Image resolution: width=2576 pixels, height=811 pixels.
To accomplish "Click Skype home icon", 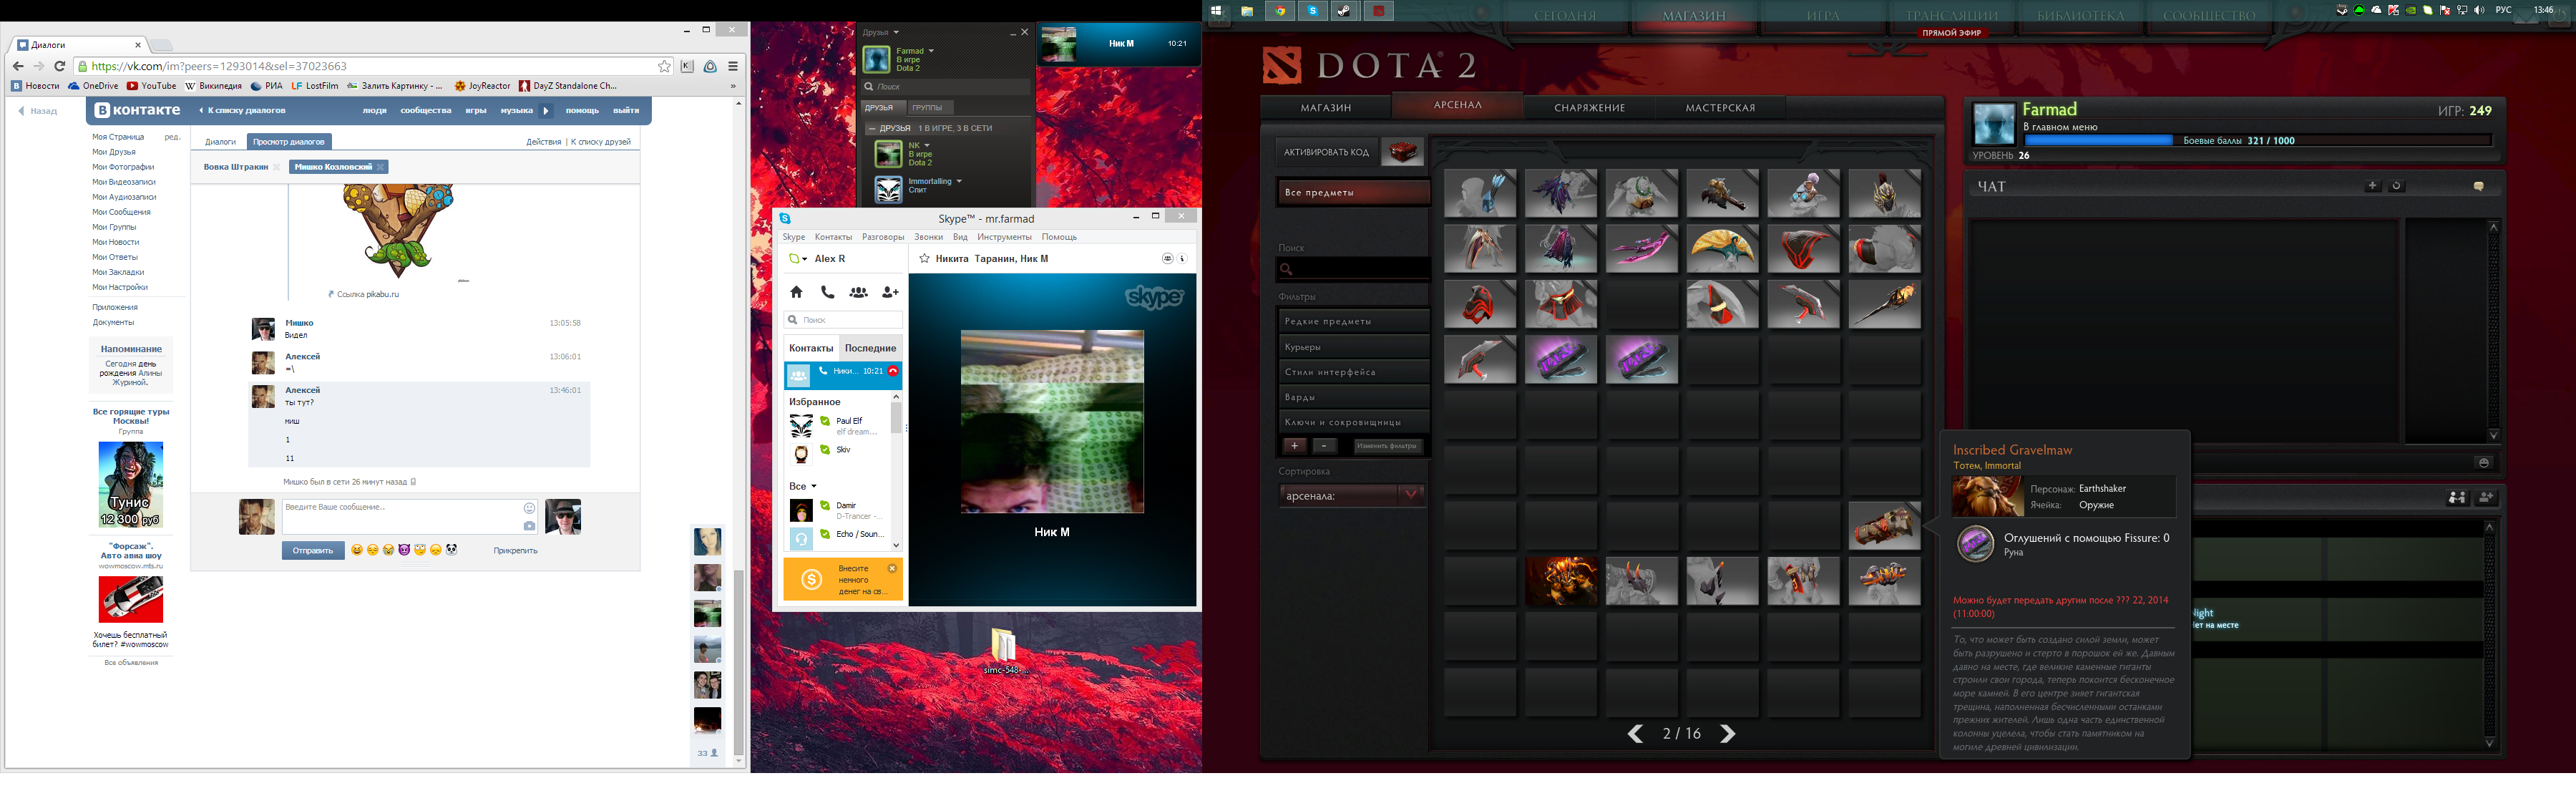I will coord(796,292).
